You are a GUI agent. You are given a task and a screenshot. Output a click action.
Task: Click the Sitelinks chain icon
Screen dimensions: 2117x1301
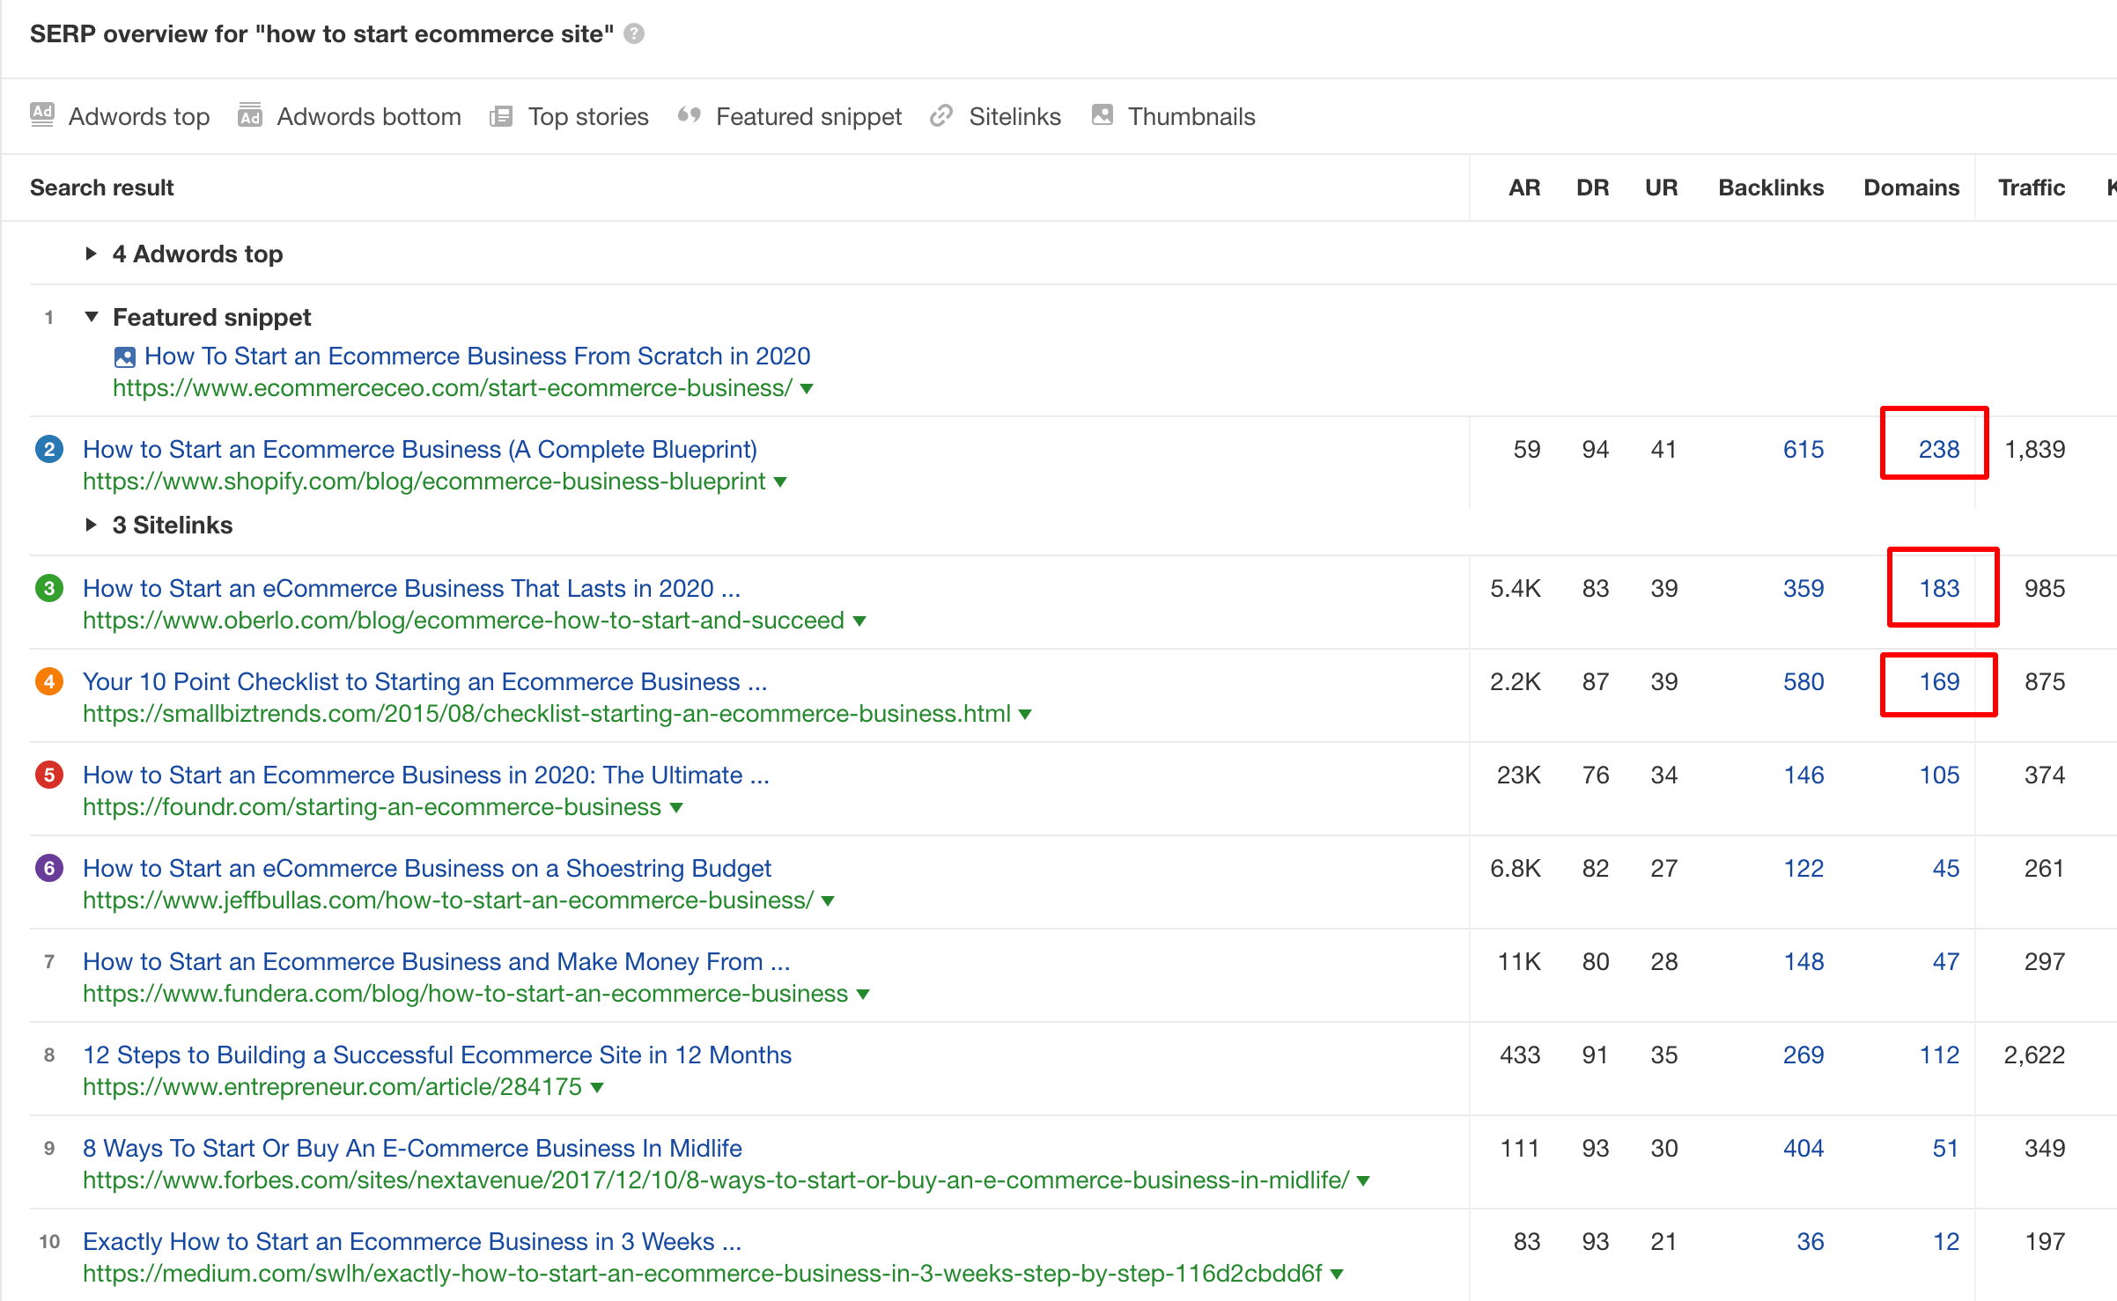pyautogui.click(x=941, y=115)
